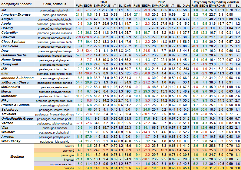The width and height of the screenshot is (241, 170).
Task: Click value '363' in the IBM row
Action: tap(186, 69)
